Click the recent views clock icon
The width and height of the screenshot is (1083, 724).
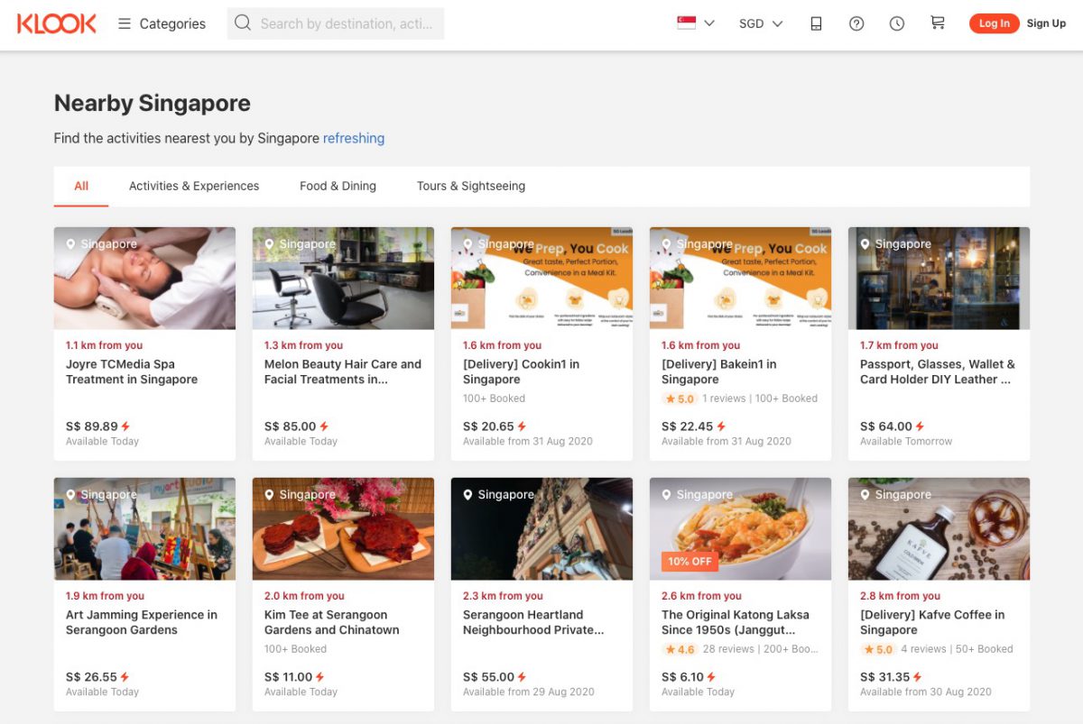[x=896, y=23]
